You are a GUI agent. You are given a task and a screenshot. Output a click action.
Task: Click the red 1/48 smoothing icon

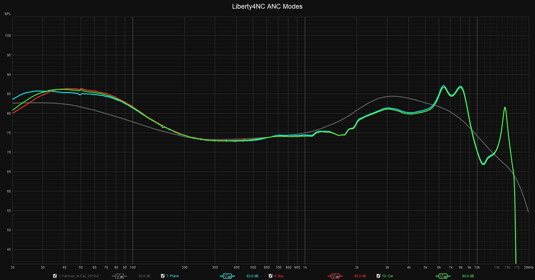point(335,276)
